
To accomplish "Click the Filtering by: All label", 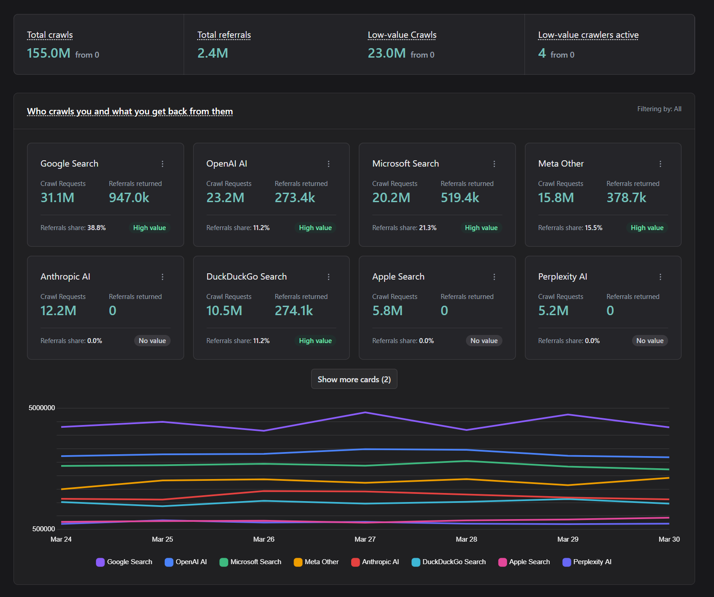I will coord(659,109).
